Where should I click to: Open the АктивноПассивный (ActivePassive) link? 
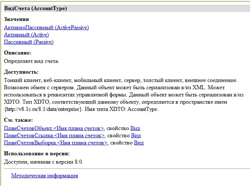point(46,27)
